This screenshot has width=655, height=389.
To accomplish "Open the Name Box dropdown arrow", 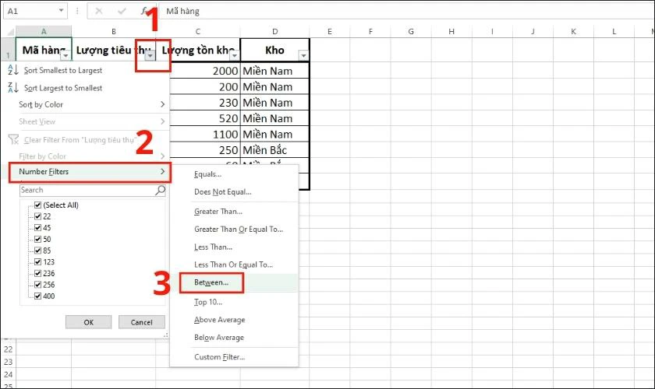I will click(61, 11).
